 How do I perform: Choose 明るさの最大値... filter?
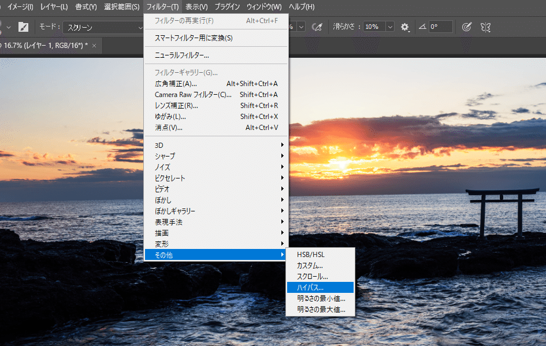point(320,310)
